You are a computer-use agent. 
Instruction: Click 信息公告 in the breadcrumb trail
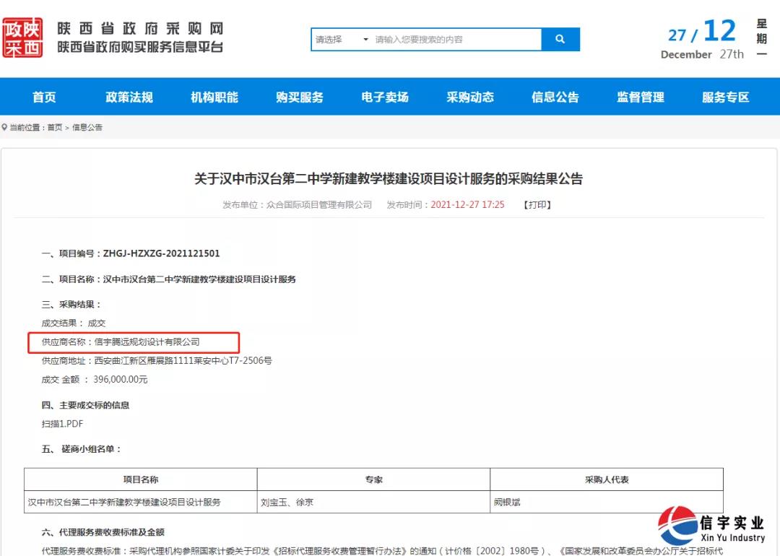(x=87, y=127)
